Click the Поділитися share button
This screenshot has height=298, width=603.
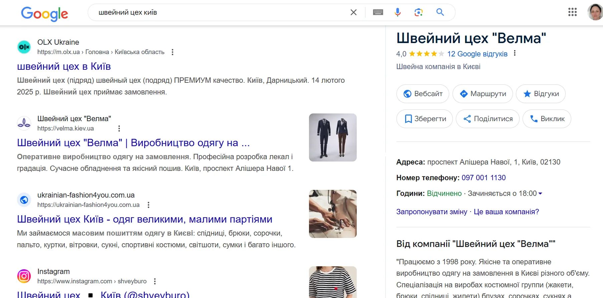point(488,119)
